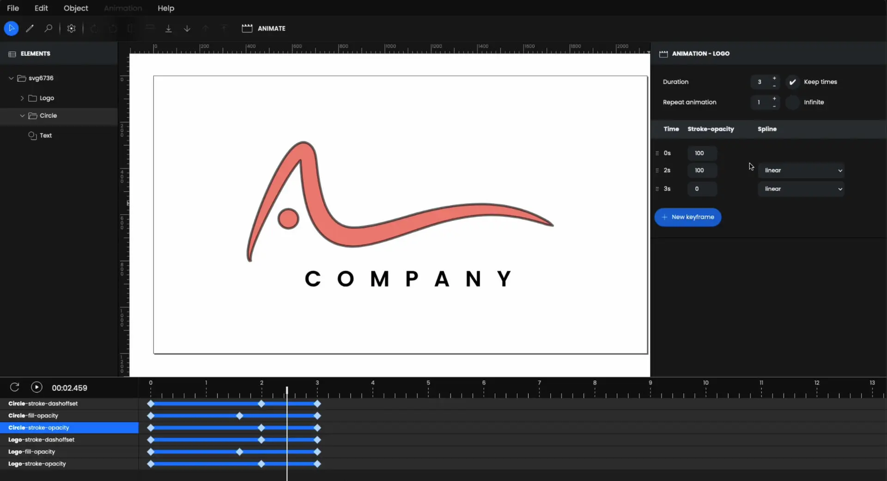Screen dimensions: 887x481
Task: Decrease Duration with the minus stepper
Action: point(774,86)
